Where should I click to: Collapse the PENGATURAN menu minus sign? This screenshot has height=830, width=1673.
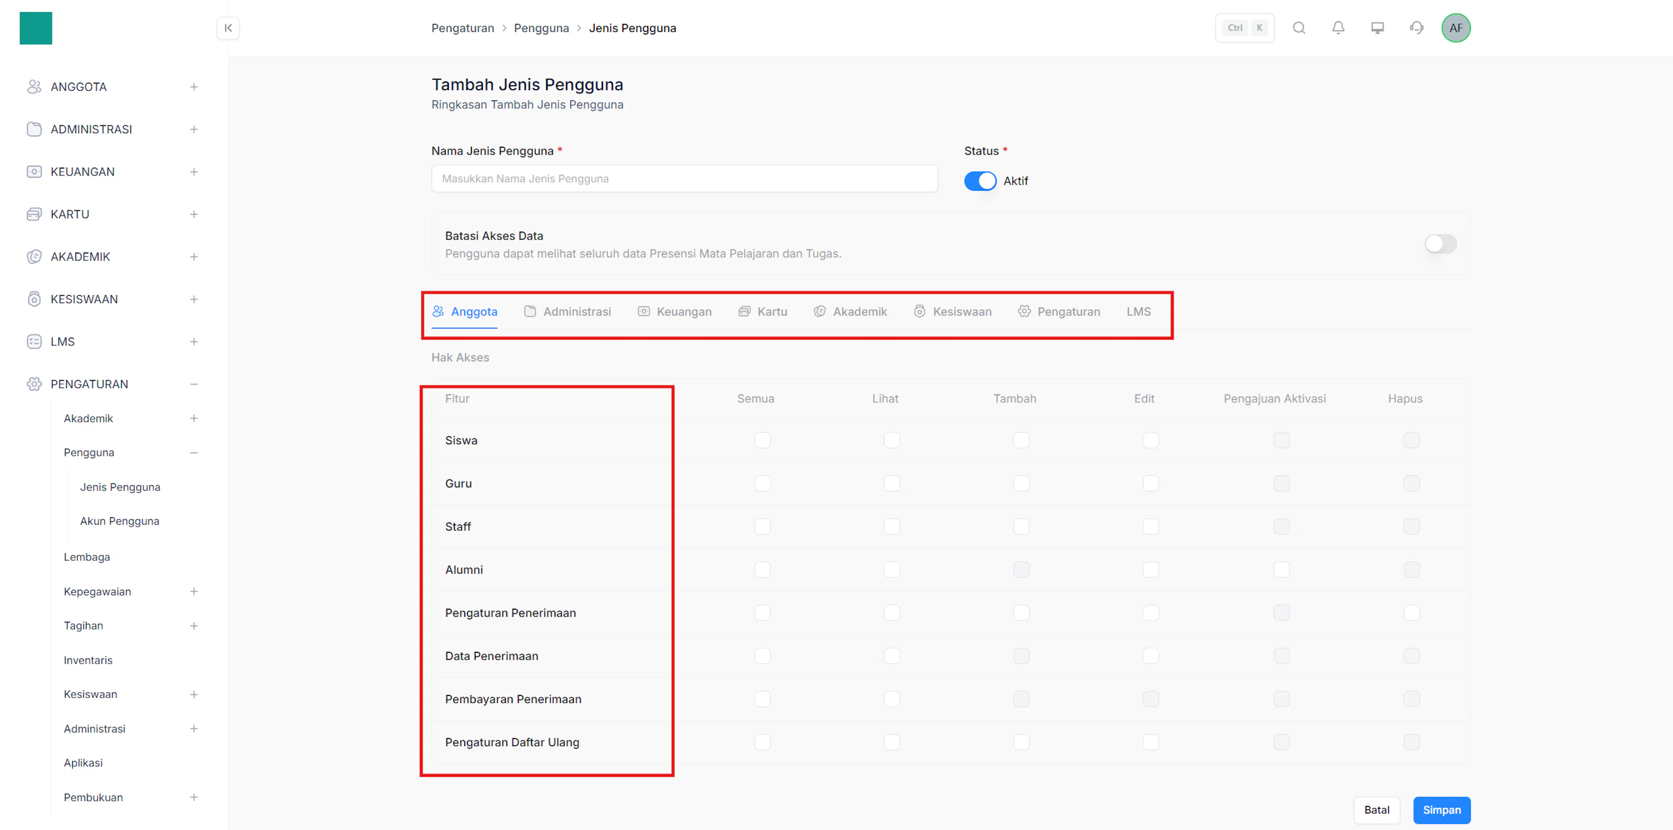(193, 384)
